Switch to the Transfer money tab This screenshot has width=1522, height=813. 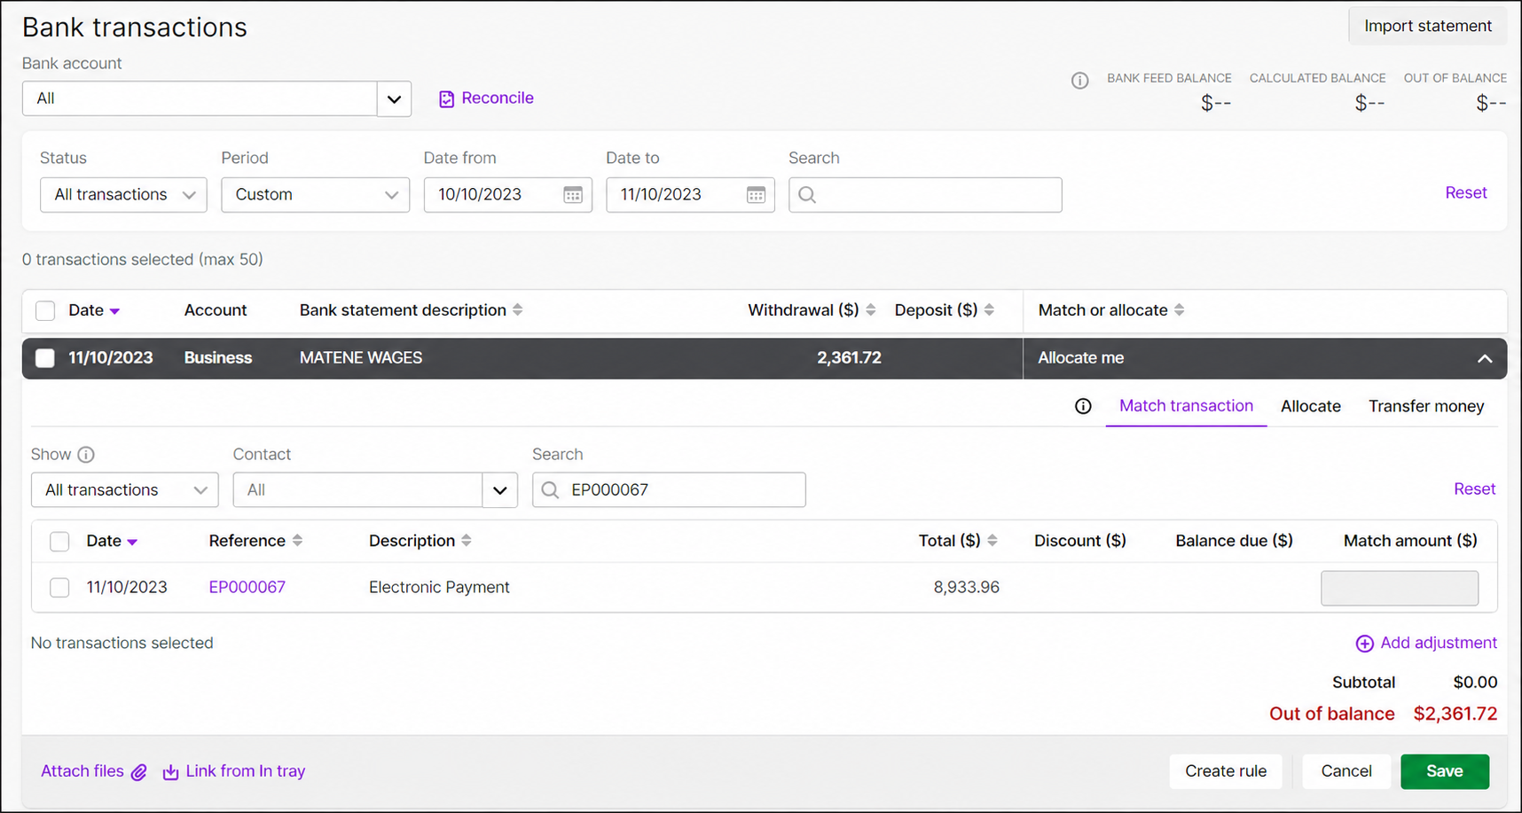[x=1425, y=406]
